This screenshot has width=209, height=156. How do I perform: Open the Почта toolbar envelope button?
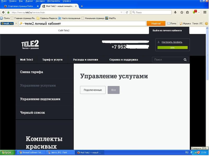[x=172, y=23]
